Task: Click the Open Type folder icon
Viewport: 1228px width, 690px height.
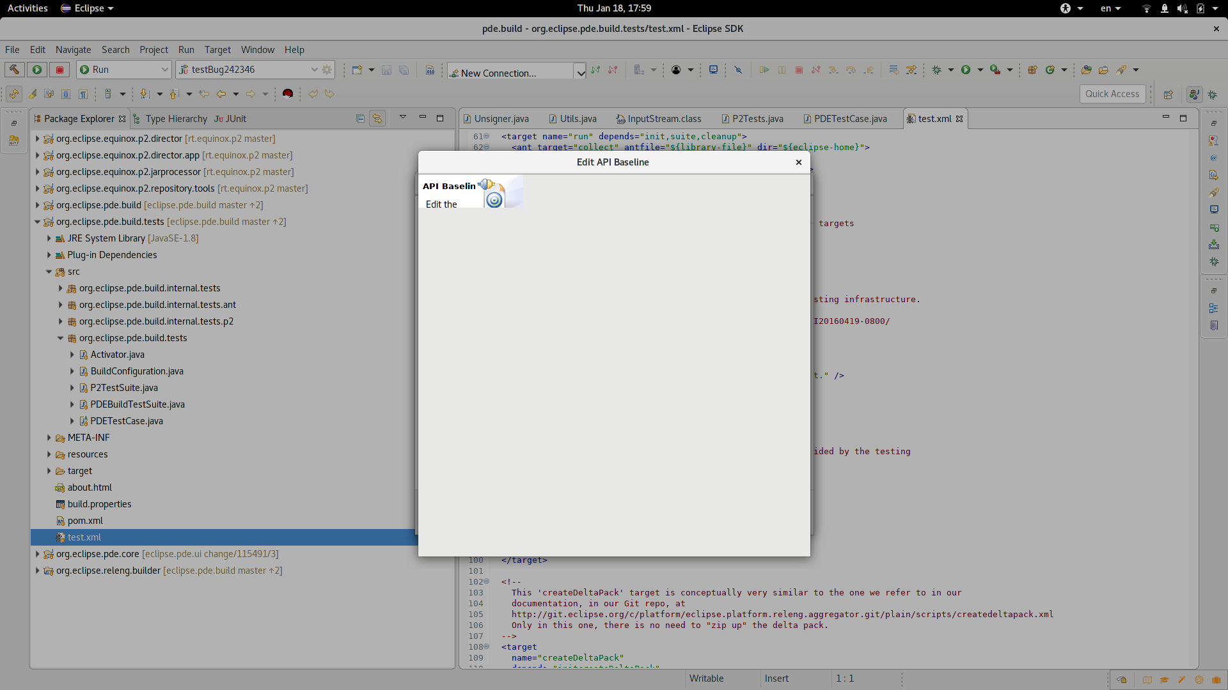Action: [1086, 70]
